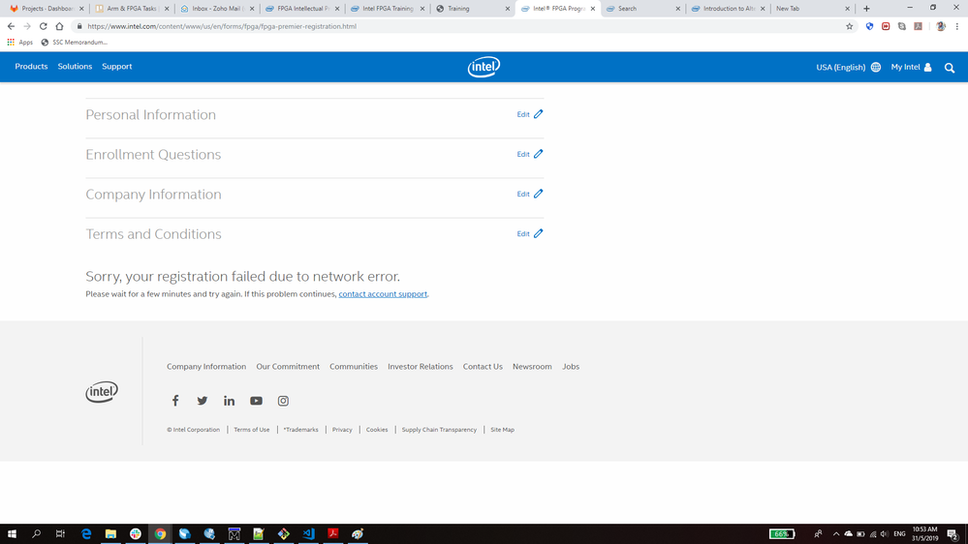The image size is (968, 544).
Task: Open the volume control in system tray
Action: (884, 534)
